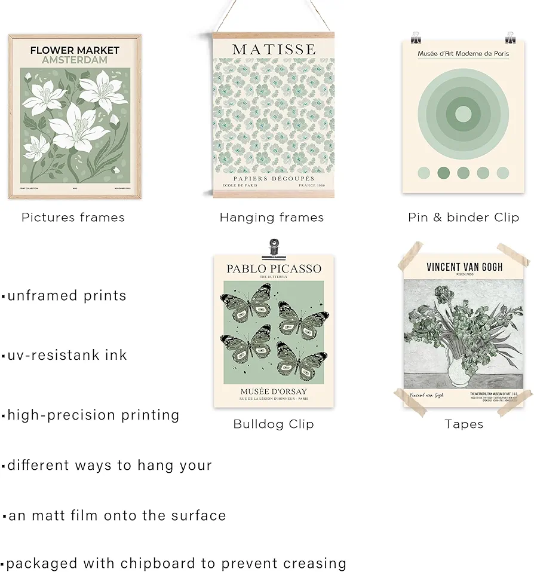The image size is (534, 572).
Task: Click the left binder clip on circles poster
Action: [x=416, y=38]
